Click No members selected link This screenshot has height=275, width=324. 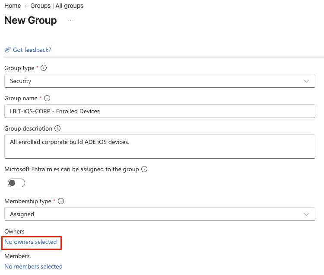point(33,266)
